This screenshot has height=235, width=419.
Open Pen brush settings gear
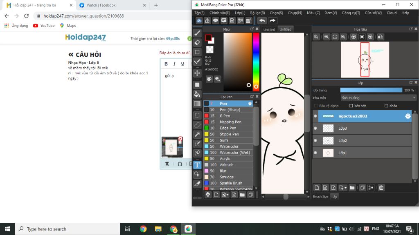250,104
